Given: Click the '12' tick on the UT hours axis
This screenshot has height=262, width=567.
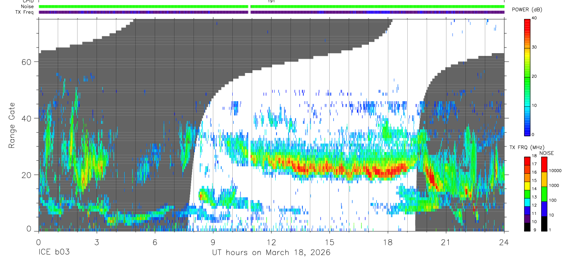Looking at the screenshot, I should pyautogui.click(x=271, y=242).
